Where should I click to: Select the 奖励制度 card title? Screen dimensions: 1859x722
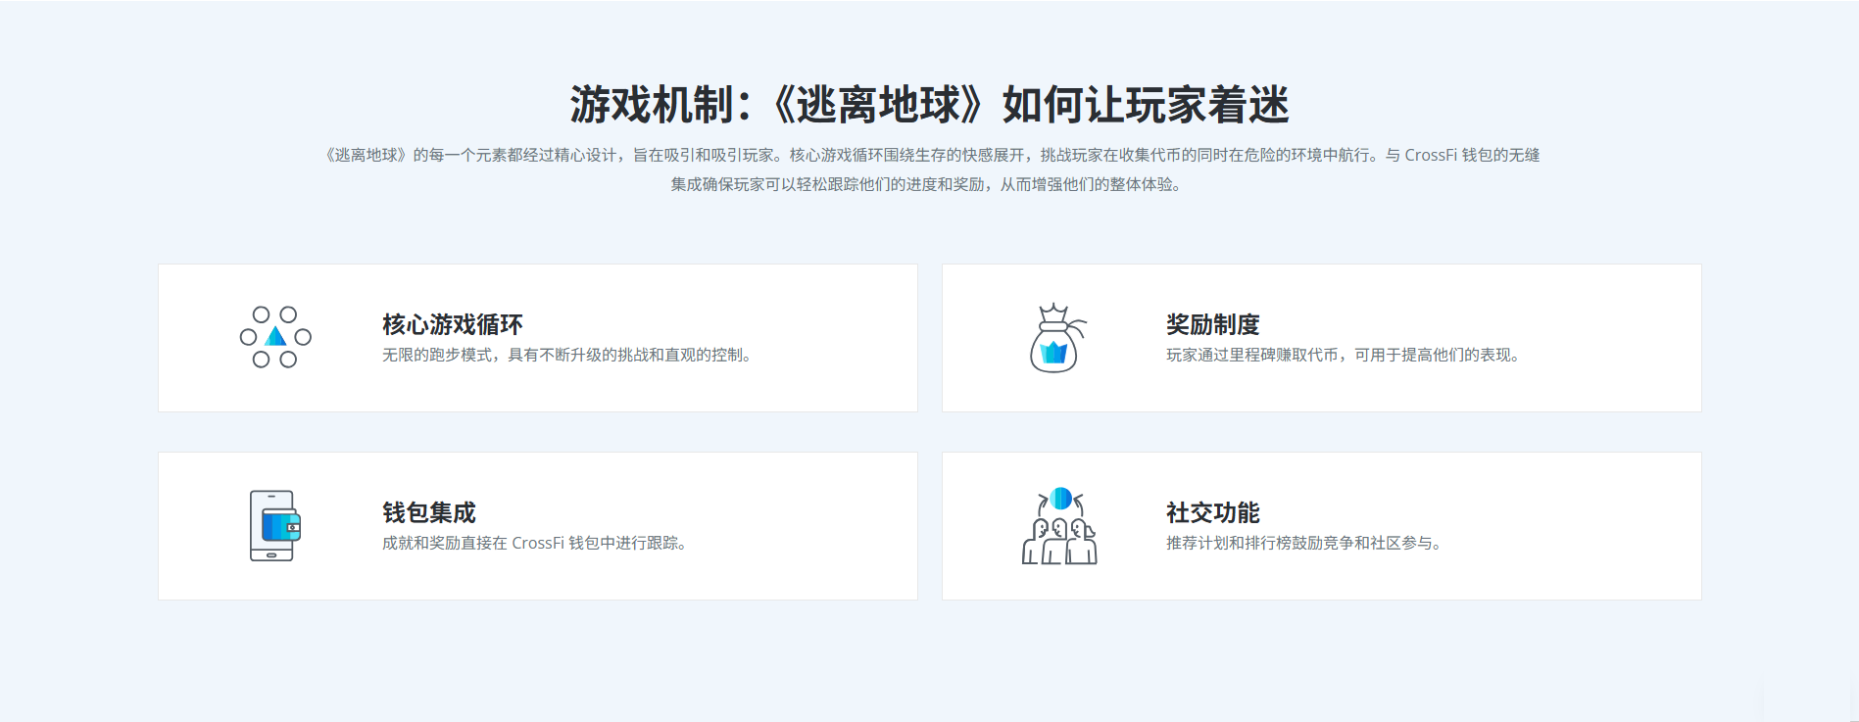(1212, 324)
